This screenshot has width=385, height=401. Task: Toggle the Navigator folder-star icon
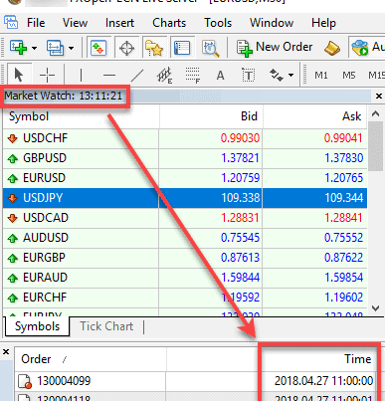tap(154, 48)
